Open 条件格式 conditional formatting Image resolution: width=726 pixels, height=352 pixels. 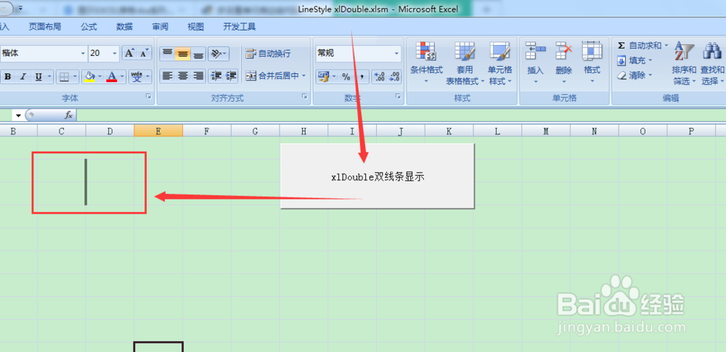(426, 63)
